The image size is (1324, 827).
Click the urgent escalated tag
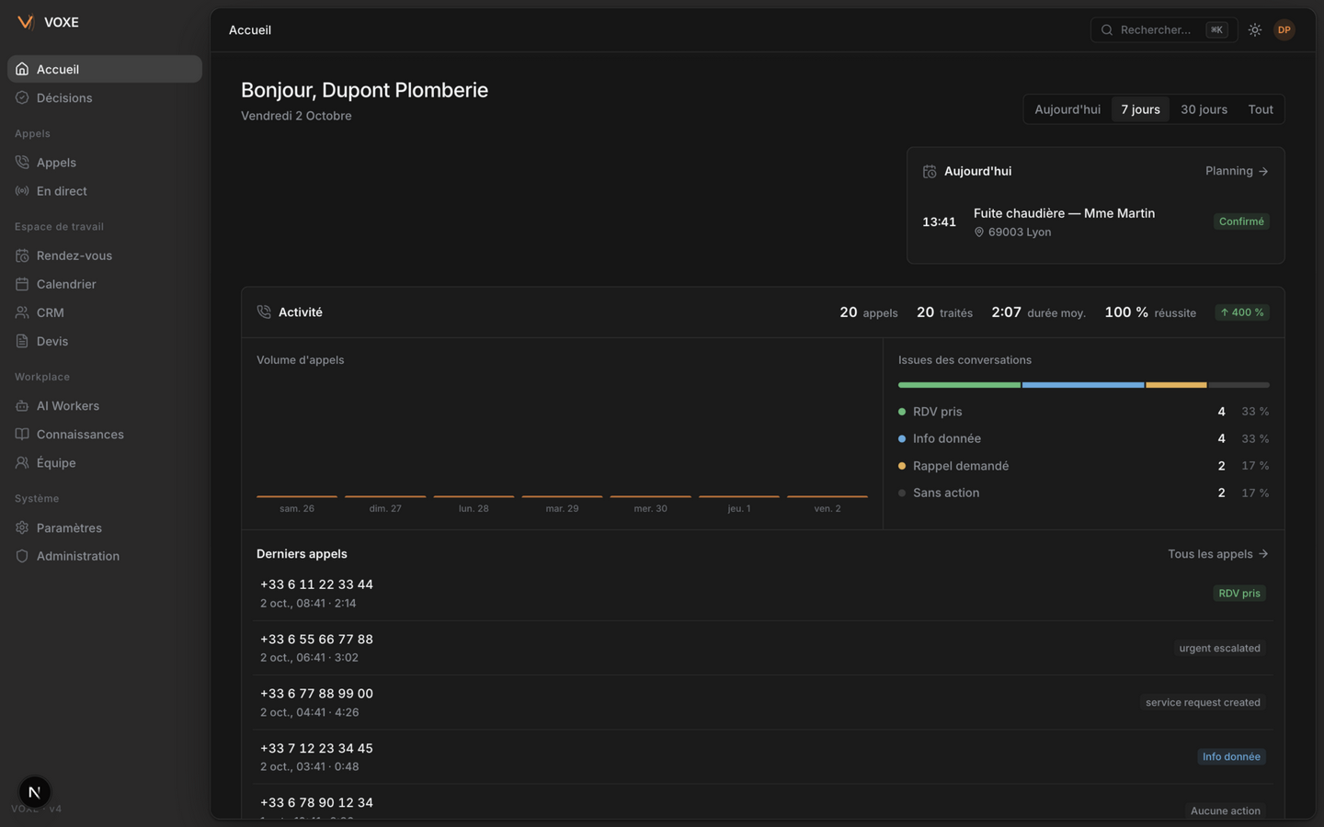click(1219, 648)
